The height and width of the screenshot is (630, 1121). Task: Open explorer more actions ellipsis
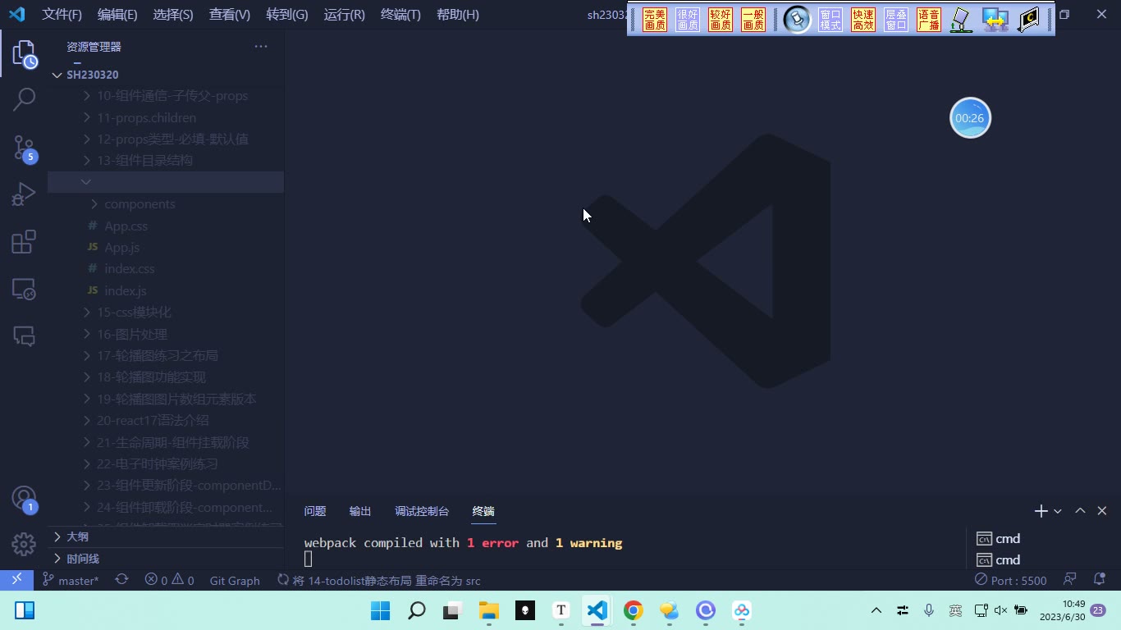point(261,47)
